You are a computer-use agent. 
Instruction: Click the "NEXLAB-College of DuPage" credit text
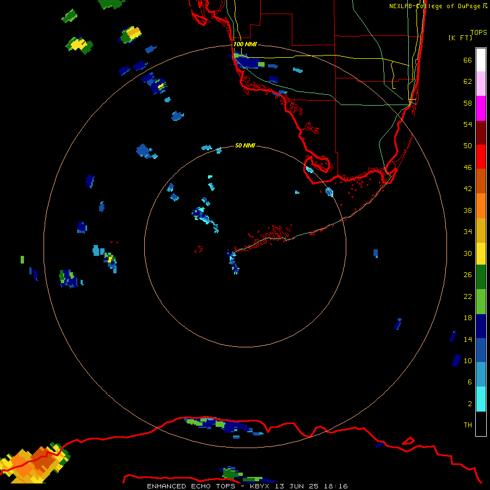tap(434, 6)
